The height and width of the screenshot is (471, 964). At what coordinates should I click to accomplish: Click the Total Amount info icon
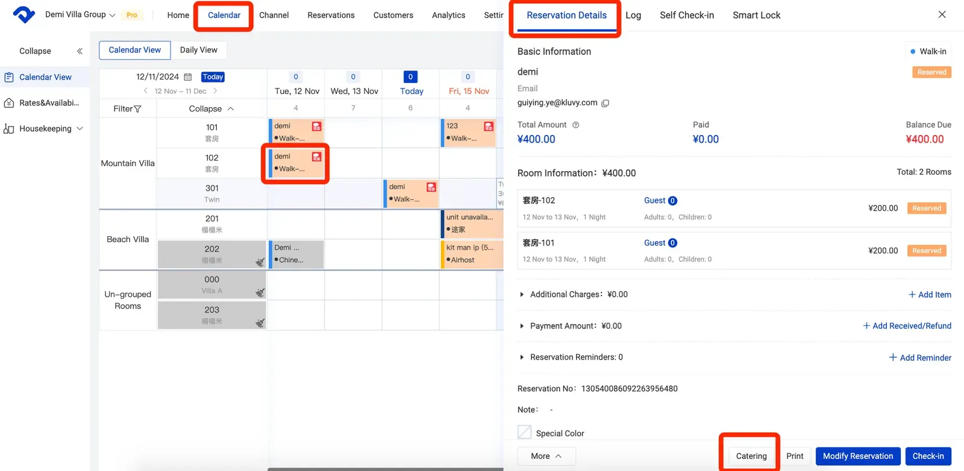tap(575, 125)
